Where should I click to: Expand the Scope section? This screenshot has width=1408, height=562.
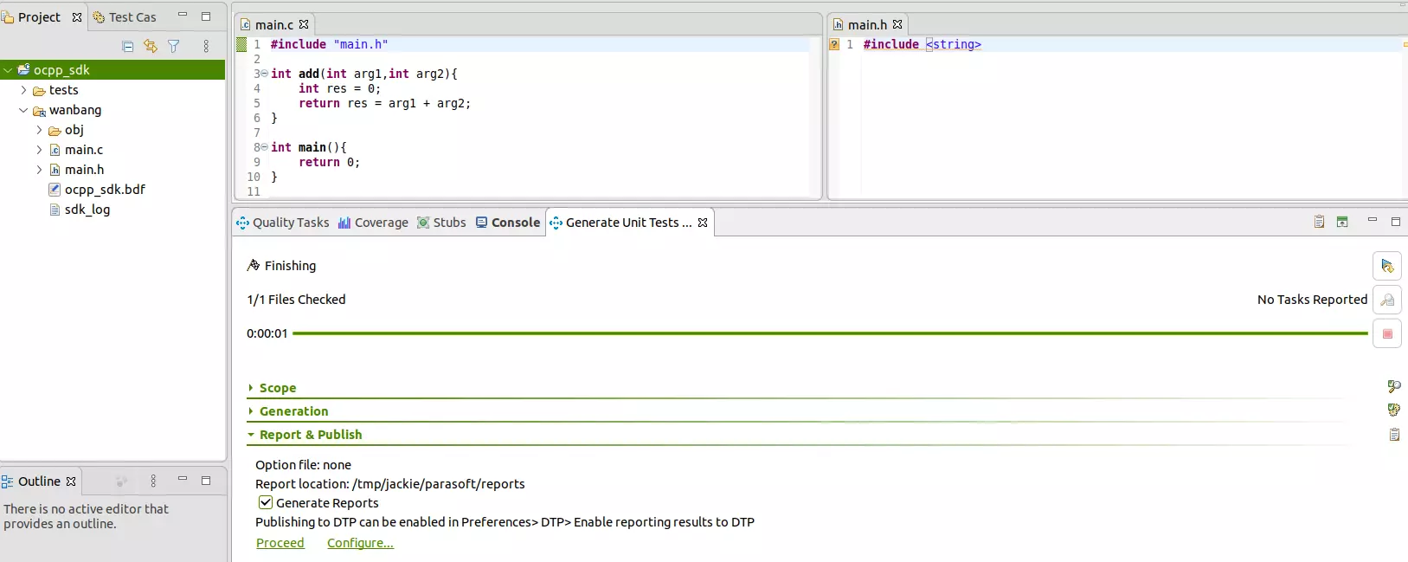[x=251, y=388]
